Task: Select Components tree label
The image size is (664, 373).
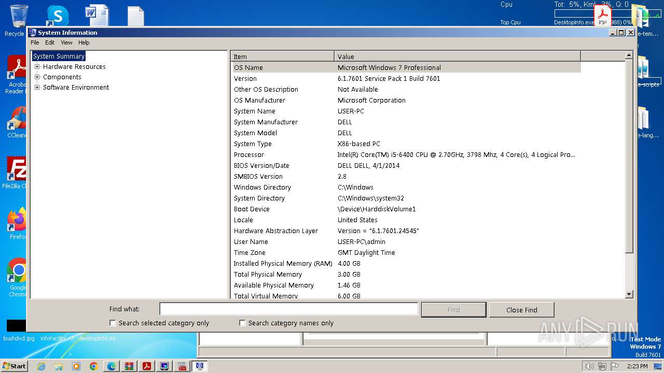Action: point(62,77)
